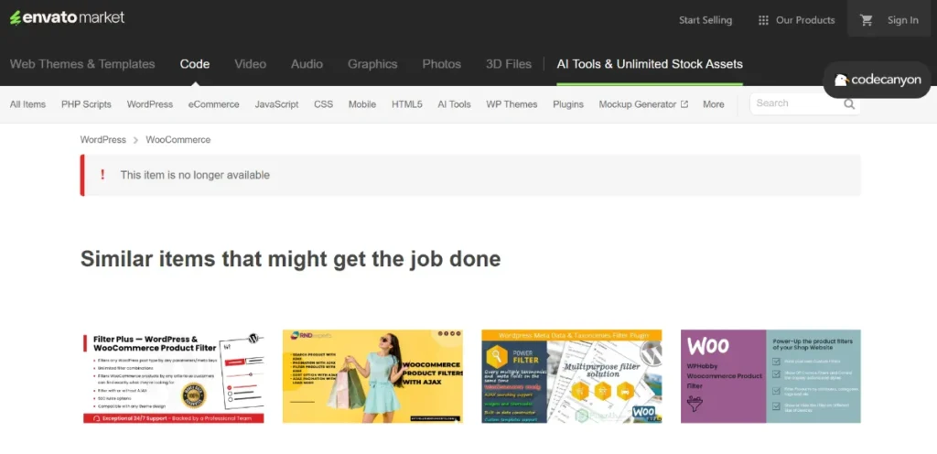The height and width of the screenshot is (454, 937).
Task: Select WordPress in category bar
Action: click(x=150, y=104)
